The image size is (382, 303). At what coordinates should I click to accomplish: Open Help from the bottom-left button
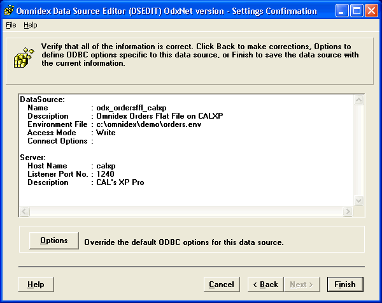(x=36, y=285)
